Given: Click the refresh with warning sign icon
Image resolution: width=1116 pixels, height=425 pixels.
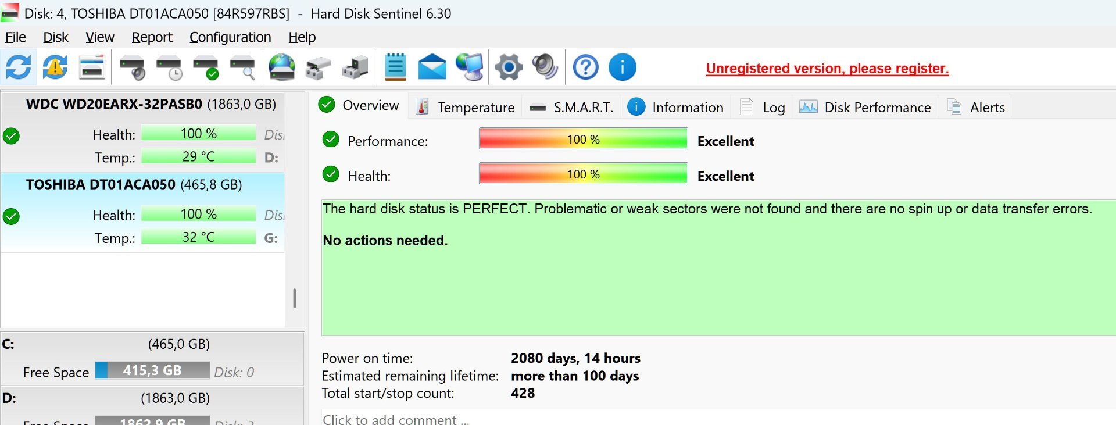Looking at the screenshot, I should tap(55, 67).
